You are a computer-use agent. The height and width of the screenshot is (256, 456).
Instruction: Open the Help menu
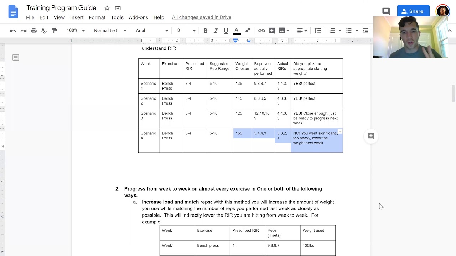[159, 17]
